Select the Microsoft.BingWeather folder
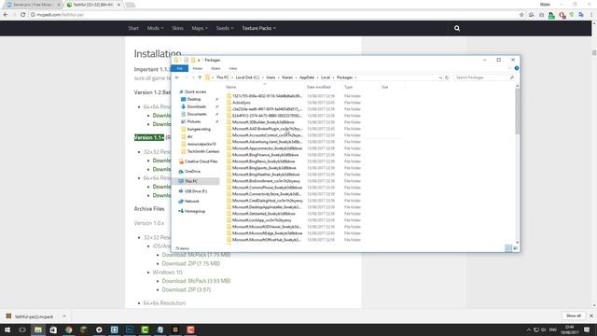The image size is (597, 336). [266, 175]
